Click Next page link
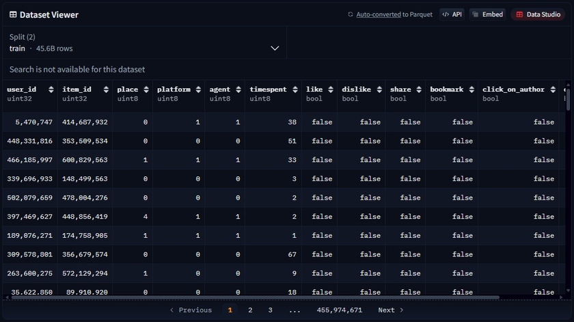Viewport: 574px width, 322px height. [391, 310]
